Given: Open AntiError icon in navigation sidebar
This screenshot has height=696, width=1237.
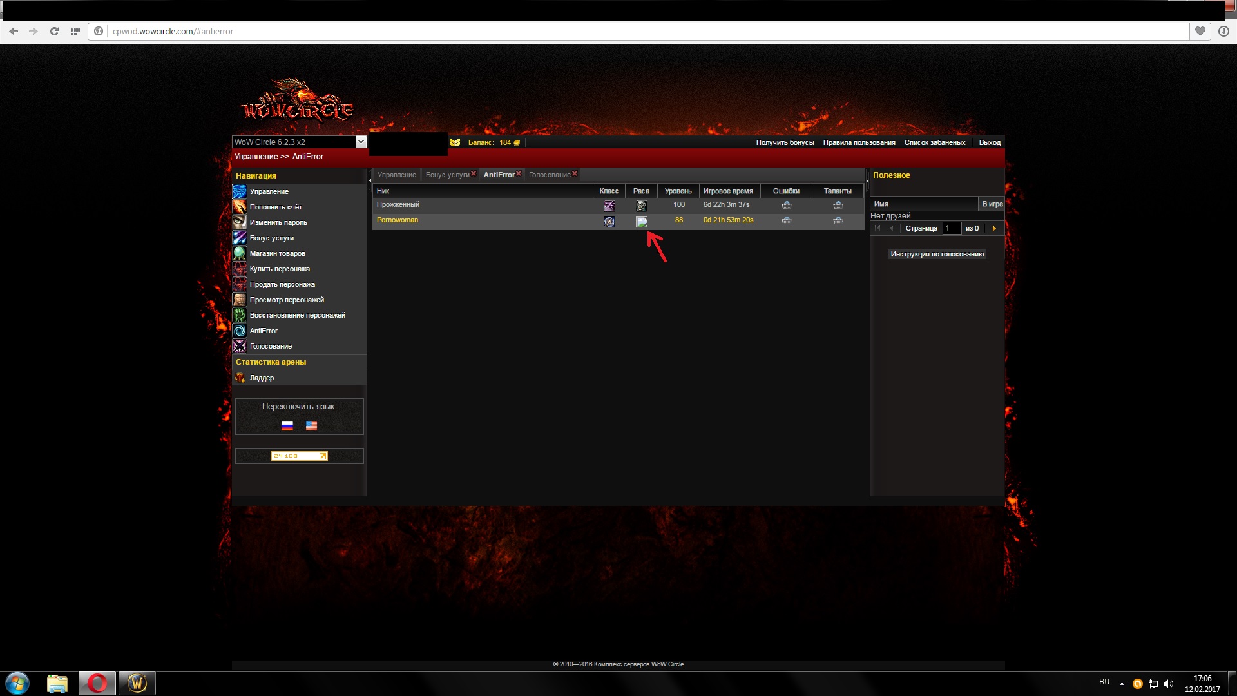Looking at the screenshot, I should point(240,331).
